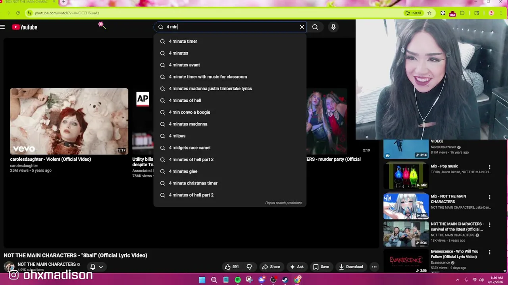Open Windows Start menu
This screenshot has height=285, width=508.
[202, 280]
